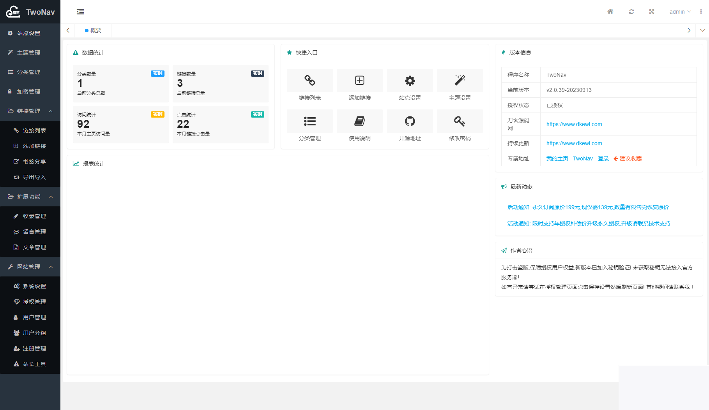Screen dimensions: 709x410
Task: Open tab options dropdown arrow
Action: click(702, 30)
